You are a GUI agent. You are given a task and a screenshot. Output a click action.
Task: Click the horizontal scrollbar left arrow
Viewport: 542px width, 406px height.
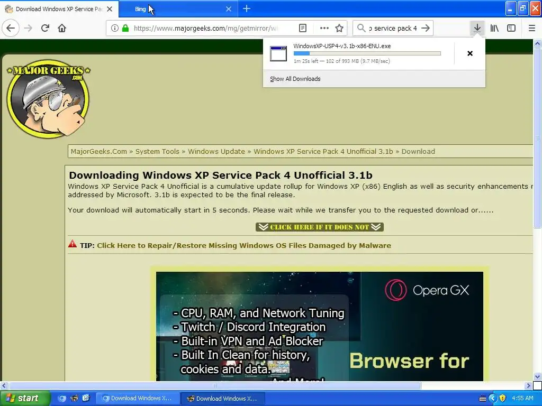coord(4,385)
